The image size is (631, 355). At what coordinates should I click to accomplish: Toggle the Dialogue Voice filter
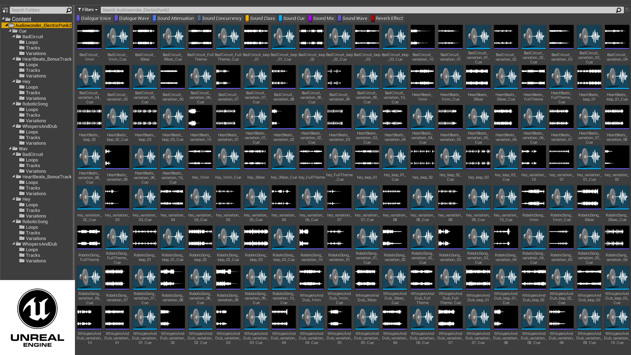[x=94, y=18]
